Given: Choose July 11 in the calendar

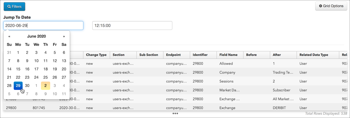Looking at the screenshot, I should [64, 94].
